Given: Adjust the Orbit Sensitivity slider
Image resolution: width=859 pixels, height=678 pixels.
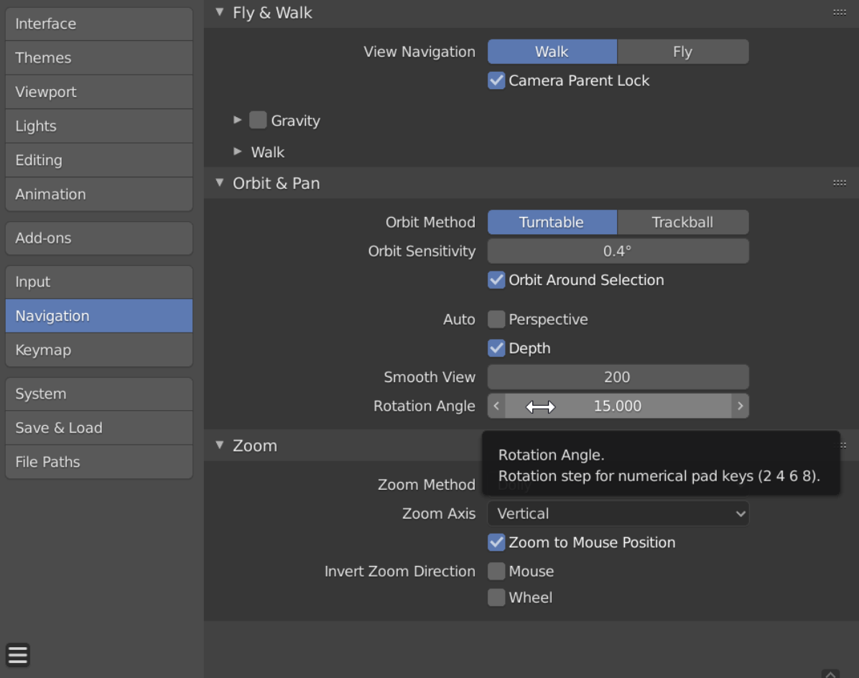Looking at the screenshot, I should pos(618,251).
